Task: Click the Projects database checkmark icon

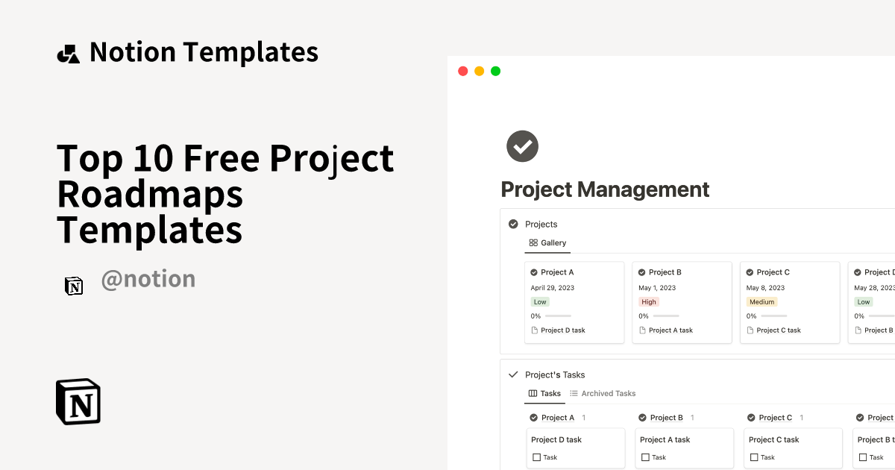Action: coord(513,224)
